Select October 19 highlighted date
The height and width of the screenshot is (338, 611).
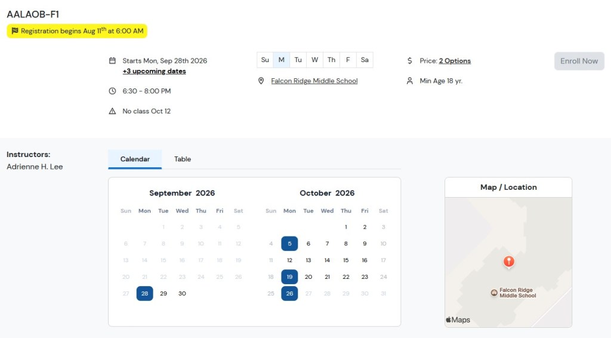(289, 277)
